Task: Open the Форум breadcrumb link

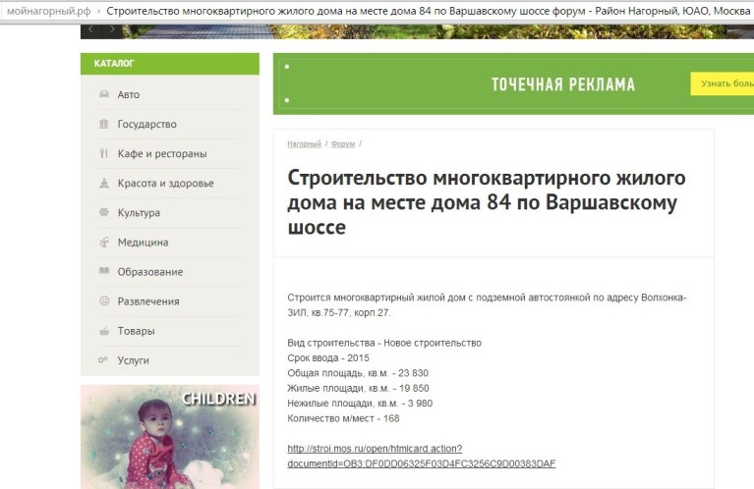Action: pyautogui.click(x=343, y=143)
